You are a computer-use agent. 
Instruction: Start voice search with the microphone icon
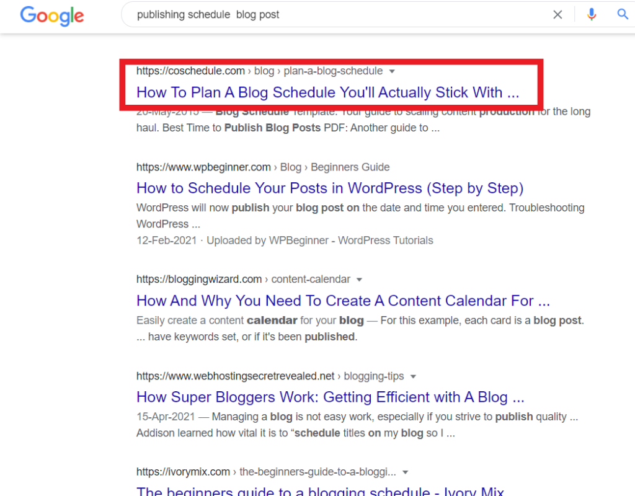(591, 14)
